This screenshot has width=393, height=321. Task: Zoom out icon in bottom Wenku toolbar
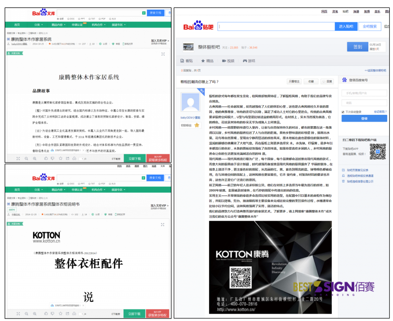[x=26, y=313]
